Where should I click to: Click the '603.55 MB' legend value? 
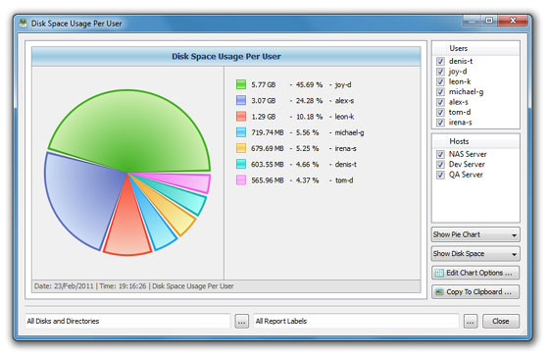pos(267,165)
